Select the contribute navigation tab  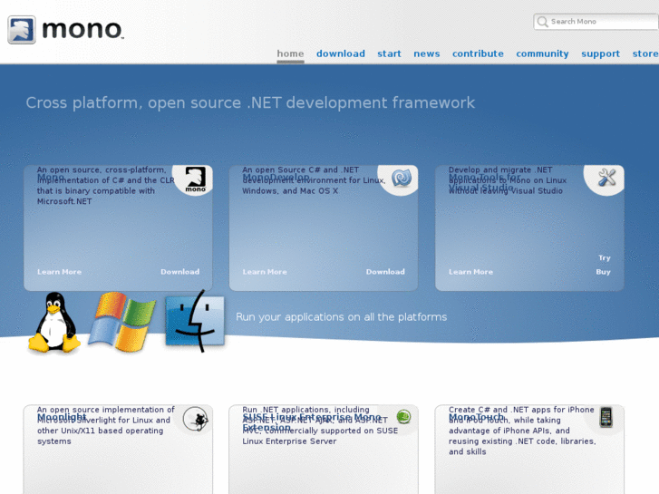tap(478, 53)
